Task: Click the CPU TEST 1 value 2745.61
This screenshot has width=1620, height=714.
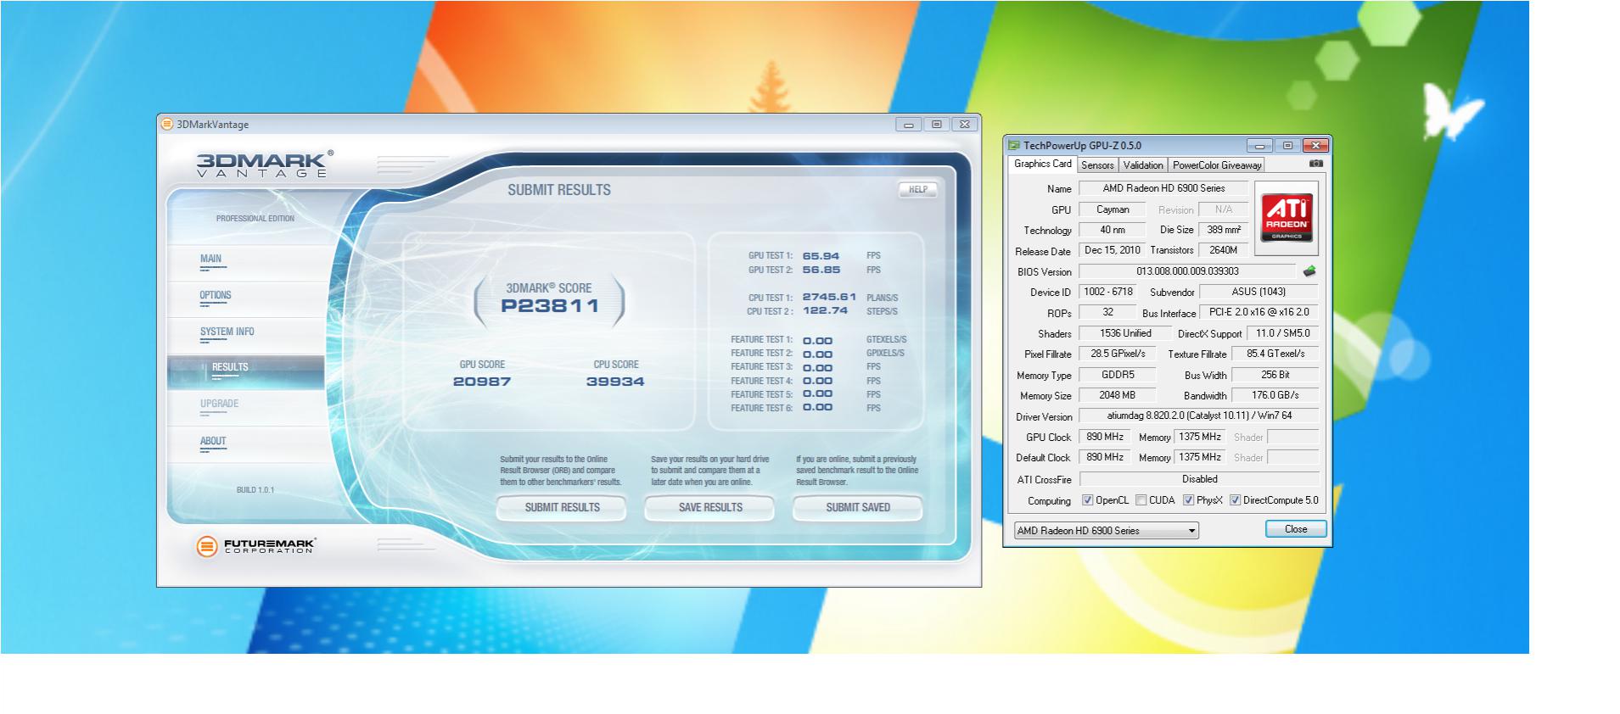Action: tap(829, 297)
